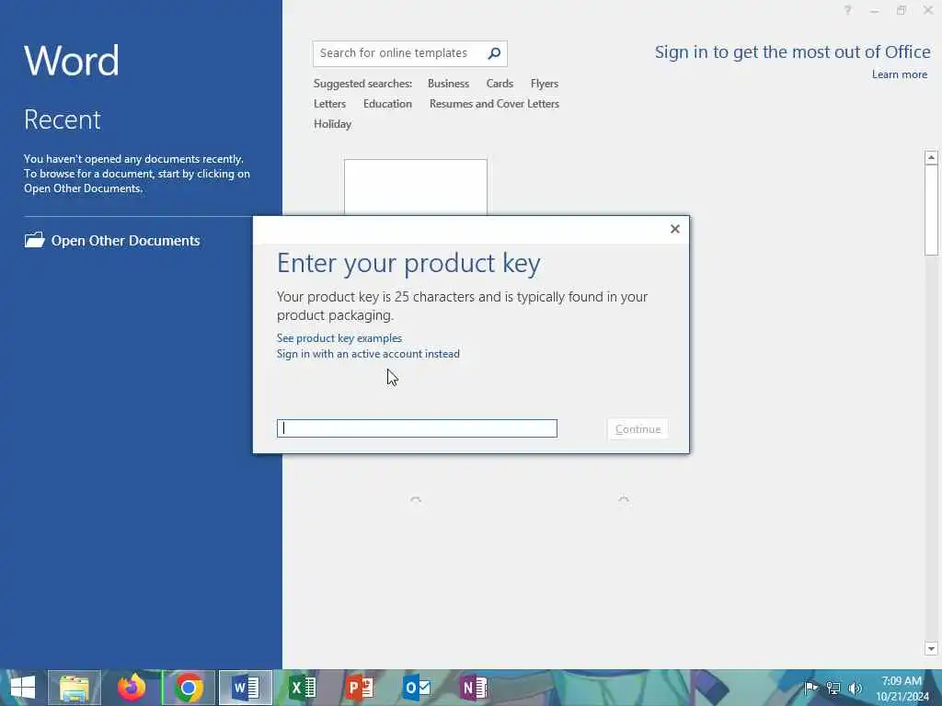Launch Excel from the taskbar
Viewport: 942px width, 706px height.
[302, 688]
